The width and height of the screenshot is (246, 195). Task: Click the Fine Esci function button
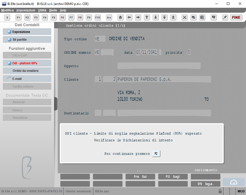pyautogui.click(x=140, y=177)
